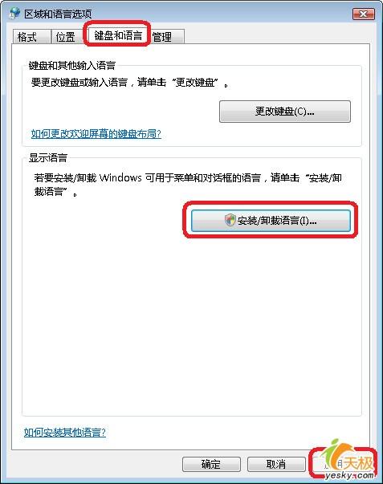Image resolution: width=383 pixels, height=484 pixels.
Task: Go to the 管理 tab
Action: (167, 37)
